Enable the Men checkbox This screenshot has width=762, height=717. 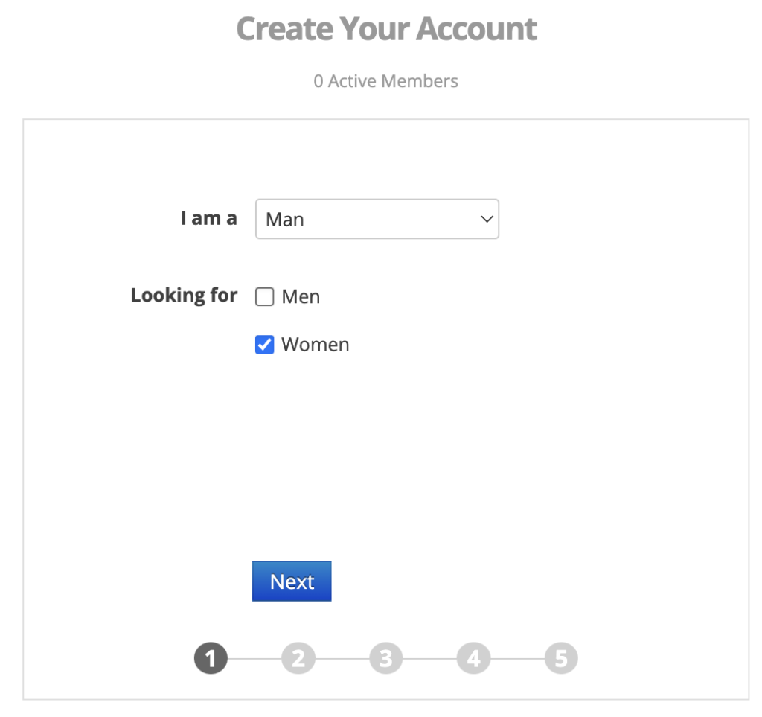coord(264,298)
